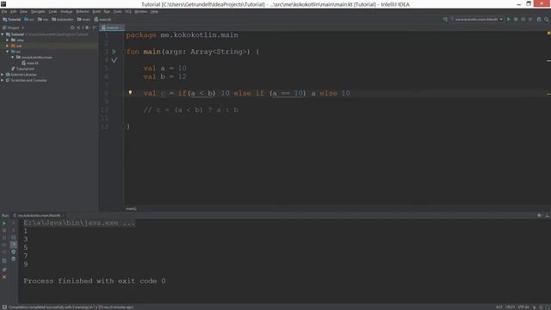Open Search Everywhere magnifier icon
The image size is (551, 310).
point(547,19)
